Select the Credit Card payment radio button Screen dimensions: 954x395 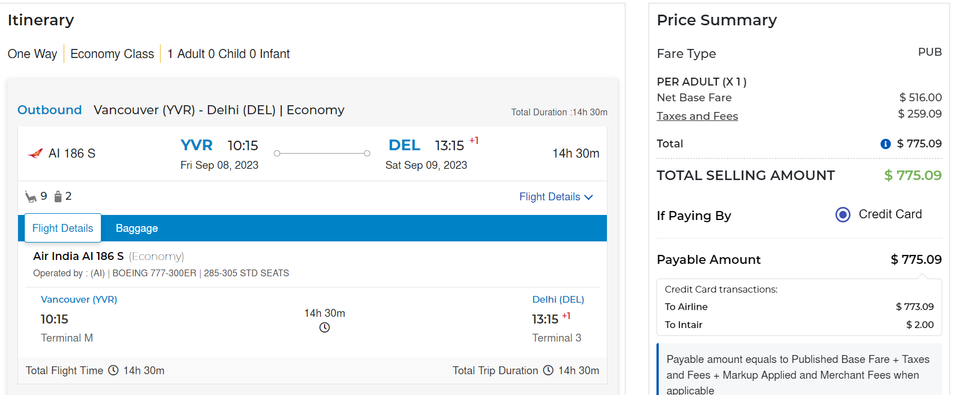pos(842,214)
